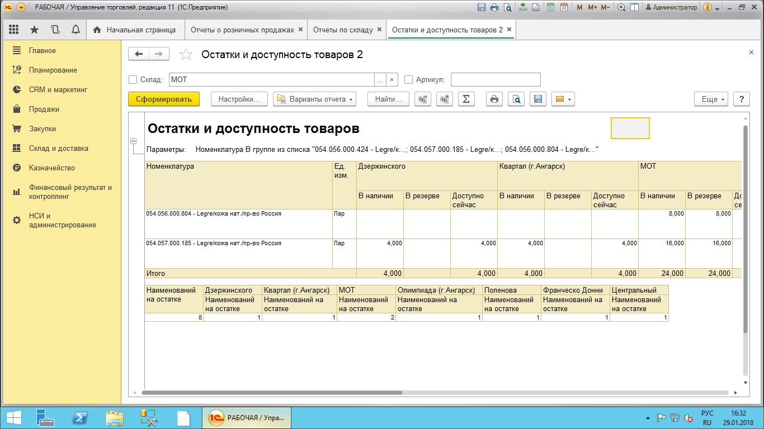Open print preview in the report toolbar
The image size is (764, 429).
tap(516, 99)
